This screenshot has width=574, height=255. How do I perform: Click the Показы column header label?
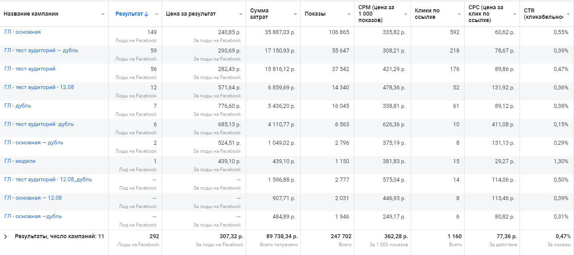pos(315,14)
